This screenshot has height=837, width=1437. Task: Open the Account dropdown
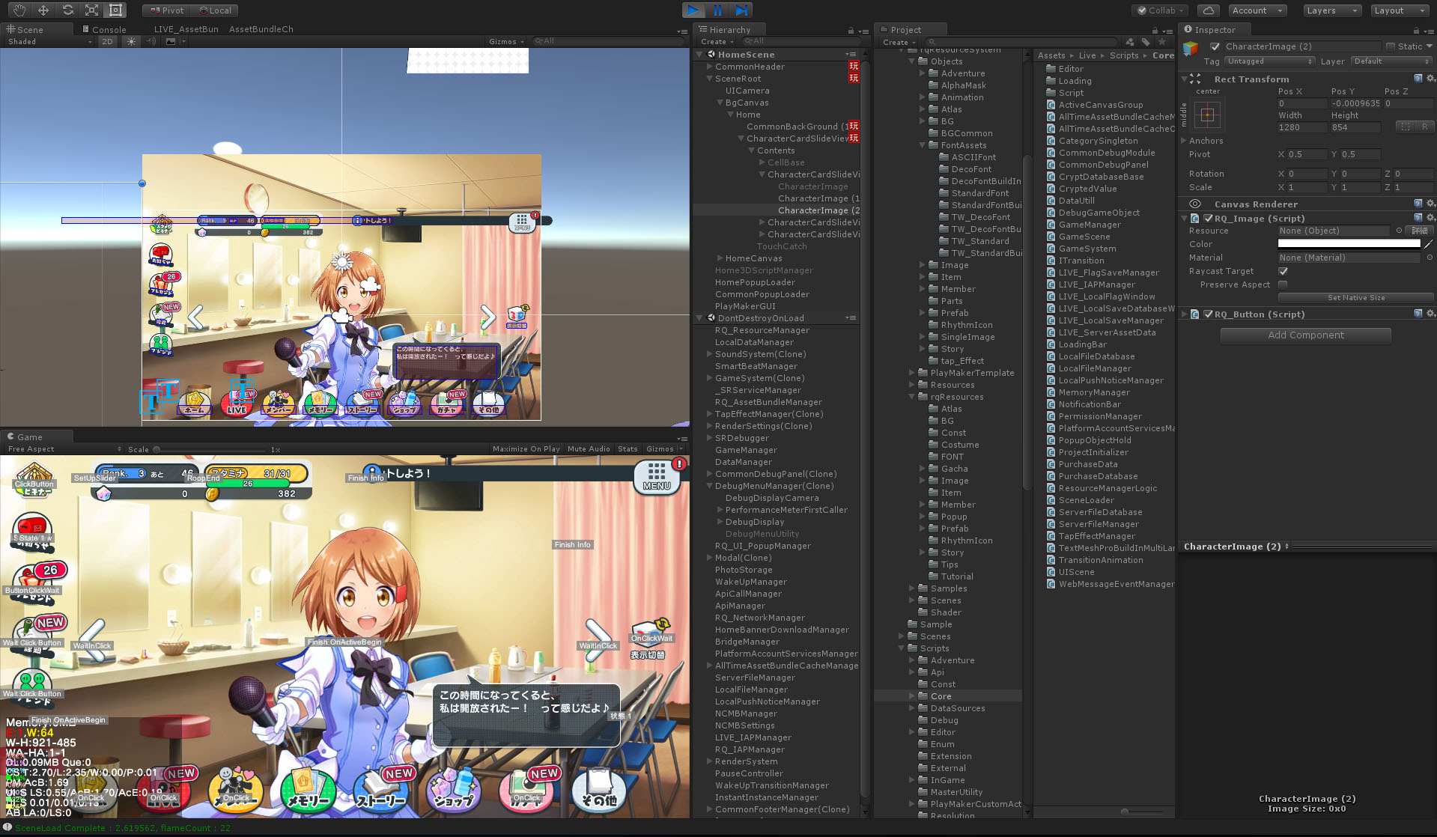point(1257,10)
